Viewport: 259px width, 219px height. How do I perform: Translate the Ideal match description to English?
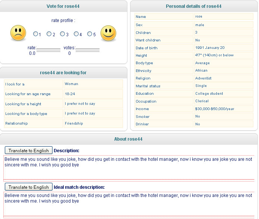tap(29, 187)
